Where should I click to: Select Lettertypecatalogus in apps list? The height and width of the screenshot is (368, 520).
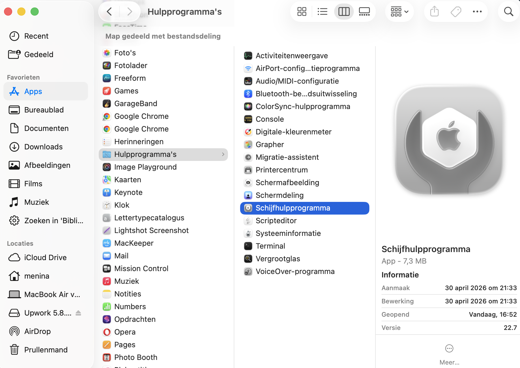pos(163,218)
